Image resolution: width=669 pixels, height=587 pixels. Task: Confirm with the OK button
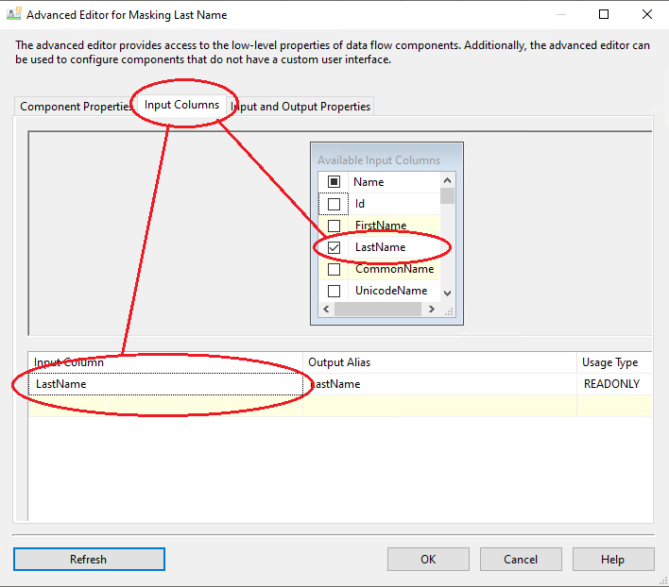428,559
